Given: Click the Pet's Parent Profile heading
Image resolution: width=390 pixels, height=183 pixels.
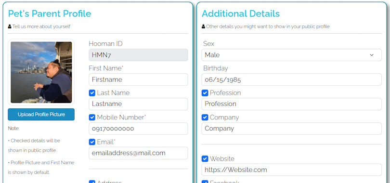Looking at the screenshot, I should [50, 13].
